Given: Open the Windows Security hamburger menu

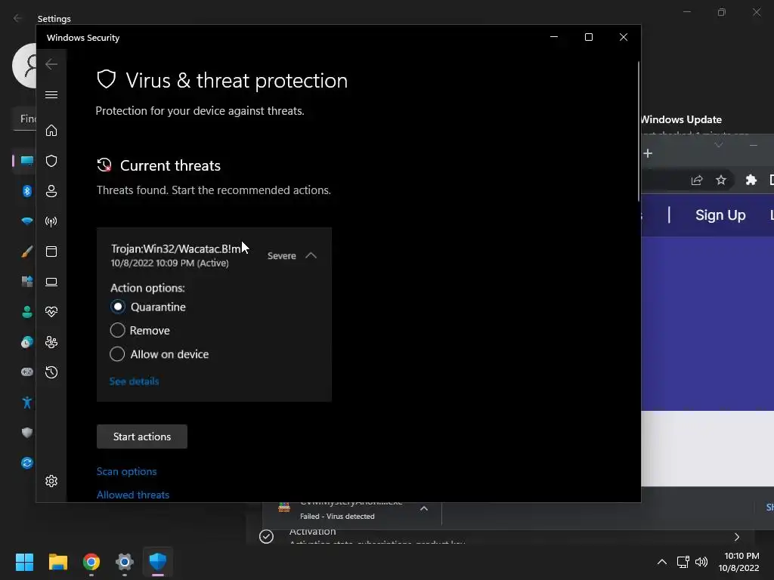Looking at the screenshot, I should (51, 94).
